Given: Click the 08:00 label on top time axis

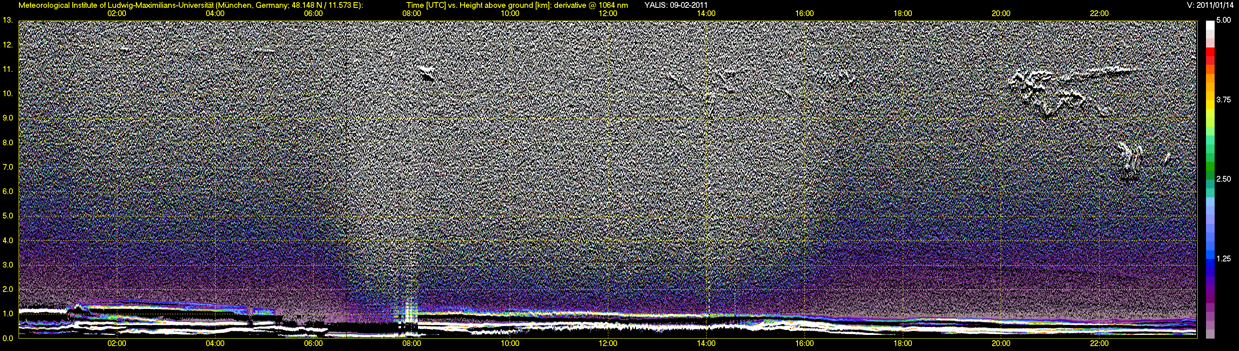Looking at the screenshot, I should (x=411, y=14).
